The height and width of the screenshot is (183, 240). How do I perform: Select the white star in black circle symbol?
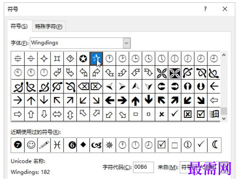click(x=83, y=59)
